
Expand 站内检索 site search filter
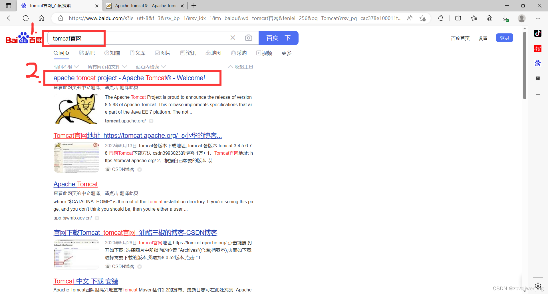(x=151, y=67)
